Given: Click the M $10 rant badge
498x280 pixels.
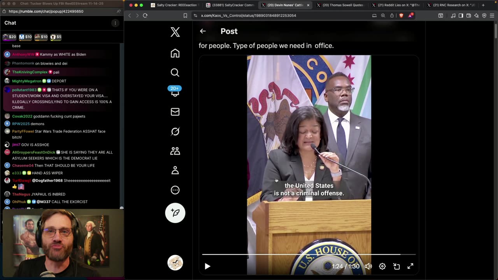Looking at the screenshot, I should coord(25,37).
